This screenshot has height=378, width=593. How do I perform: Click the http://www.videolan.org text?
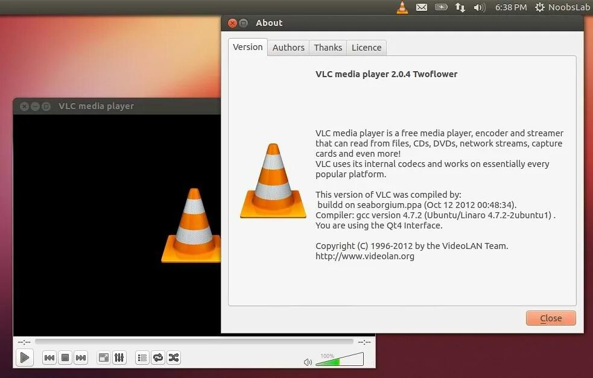365,256
